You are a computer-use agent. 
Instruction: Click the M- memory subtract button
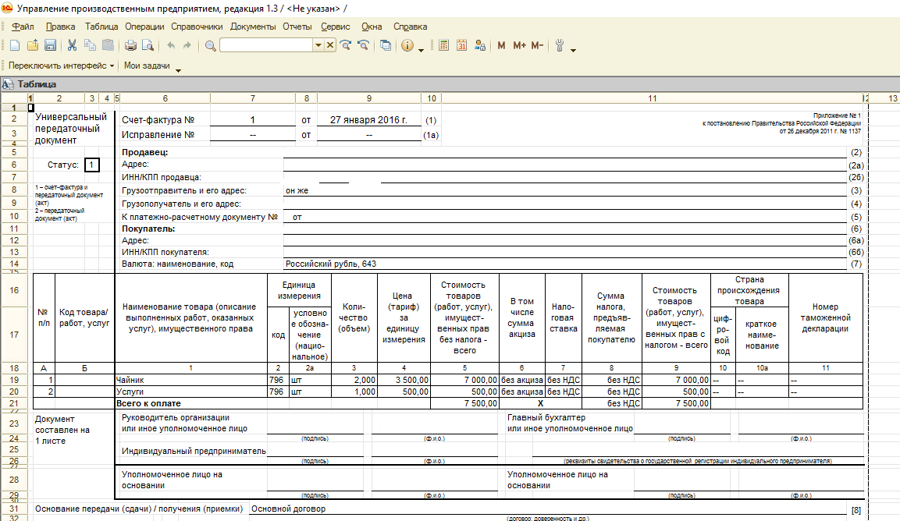point(537,45)
